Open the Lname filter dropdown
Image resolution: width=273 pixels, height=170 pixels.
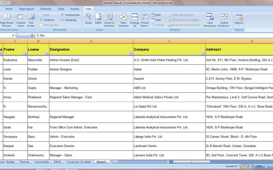47,53
